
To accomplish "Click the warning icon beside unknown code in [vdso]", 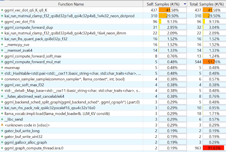I will [2, 125].
